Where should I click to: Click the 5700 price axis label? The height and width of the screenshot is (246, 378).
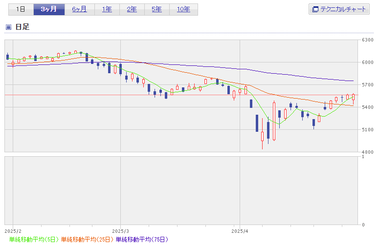tap(368, 85)
